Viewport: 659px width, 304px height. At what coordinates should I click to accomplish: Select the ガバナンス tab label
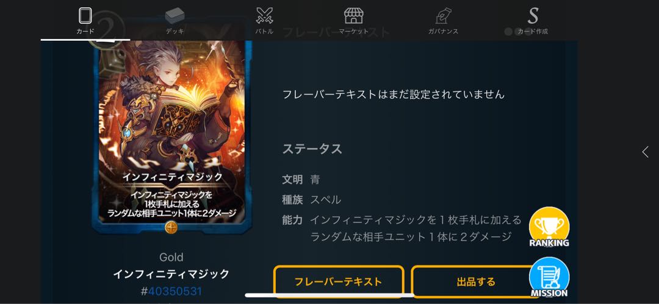443,32
